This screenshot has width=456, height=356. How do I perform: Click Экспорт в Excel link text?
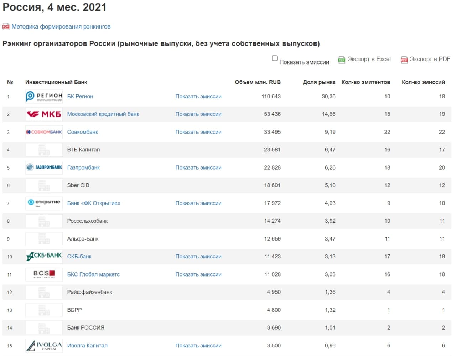coord(369,59)
